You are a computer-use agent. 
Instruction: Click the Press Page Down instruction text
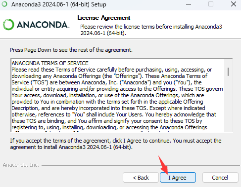[x=71, y=50]
